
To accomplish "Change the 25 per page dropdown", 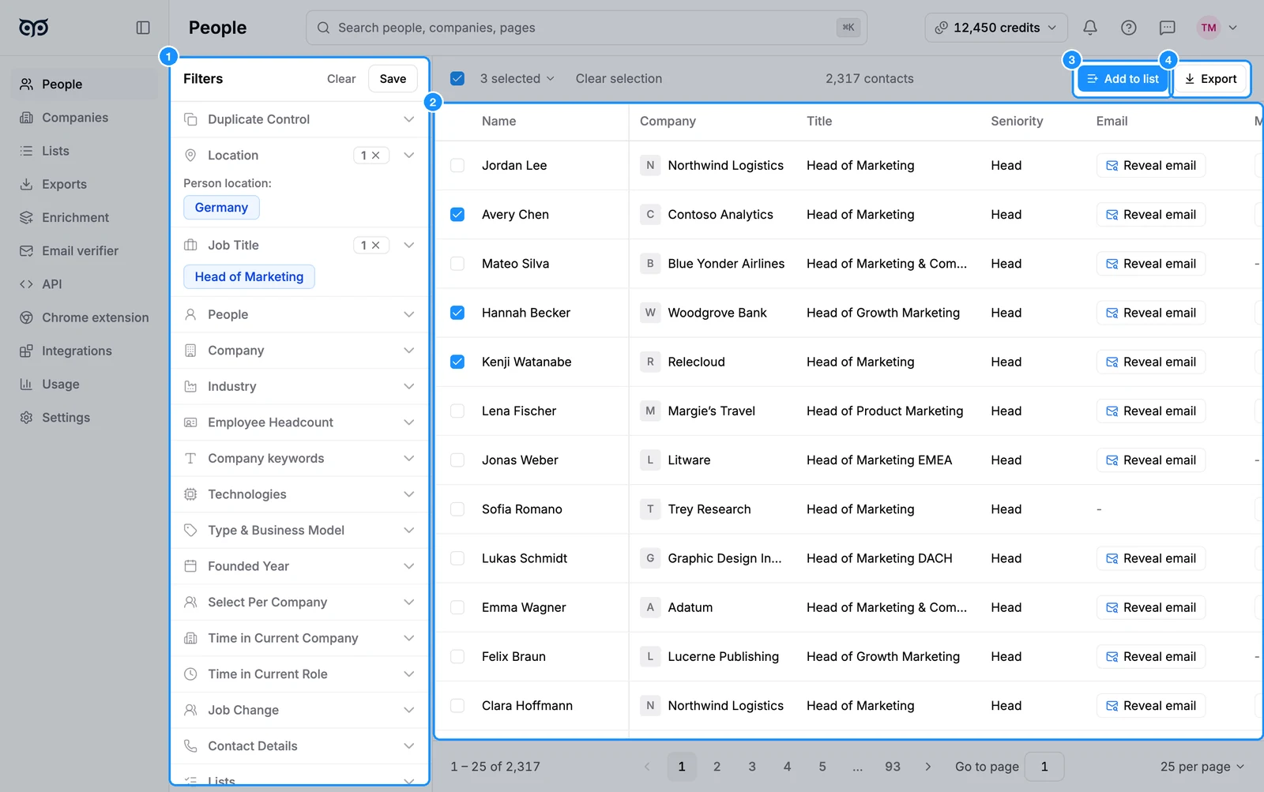I will [x=1202, y=767].
